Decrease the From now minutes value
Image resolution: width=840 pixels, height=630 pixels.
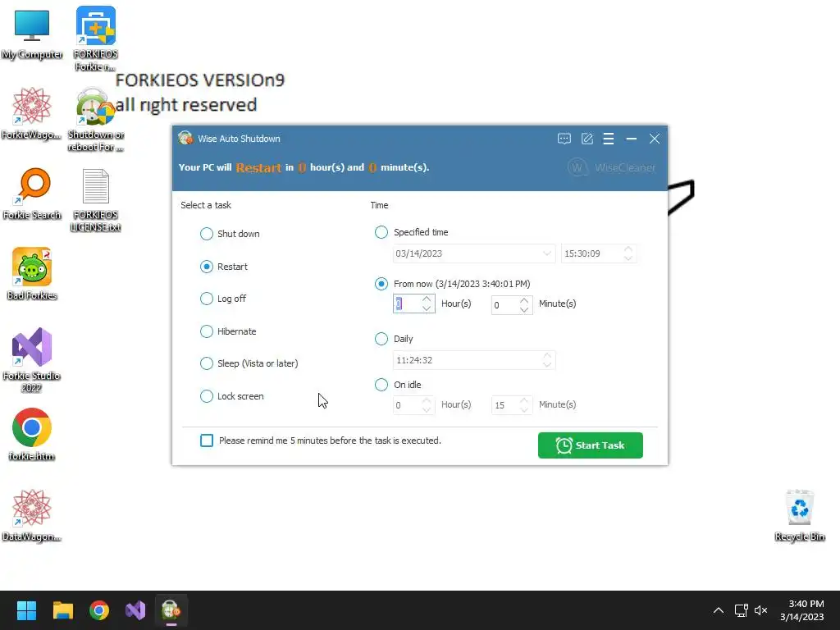tap(524, 309)
